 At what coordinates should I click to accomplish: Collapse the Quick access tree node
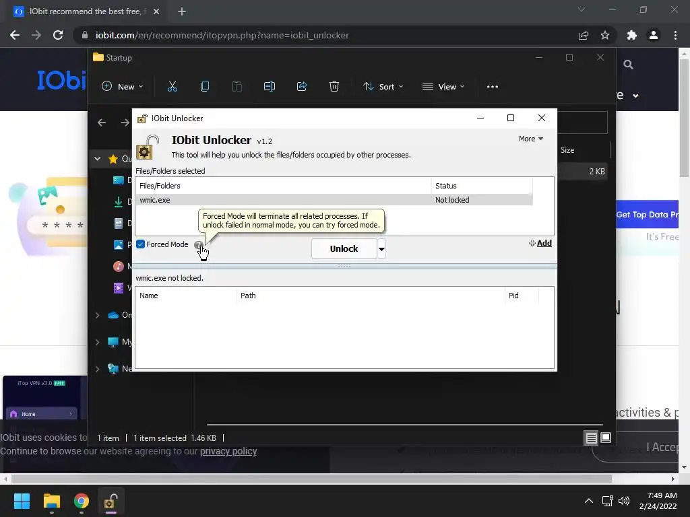point(97,159)
